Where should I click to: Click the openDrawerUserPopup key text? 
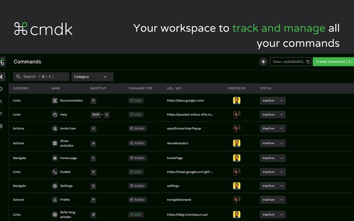click(x=184, y=128)
